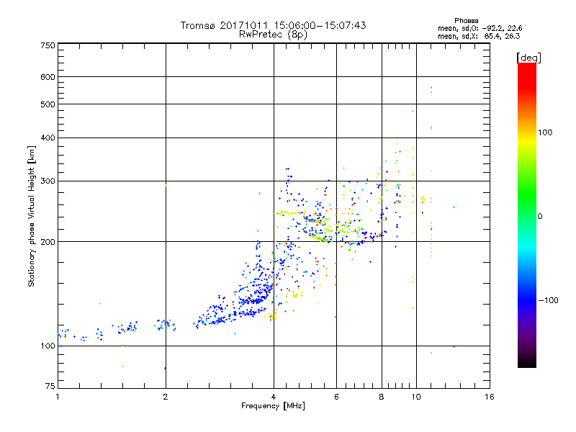The image size is (576, 432).
Task: Click the y-axis label '400'
Action: pos(48,138)
